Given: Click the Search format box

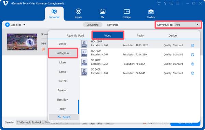Looking at the screenshot, I should click(x=64, y=117).
